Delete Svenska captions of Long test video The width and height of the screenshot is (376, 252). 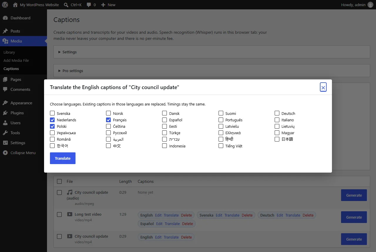(247, 215)
